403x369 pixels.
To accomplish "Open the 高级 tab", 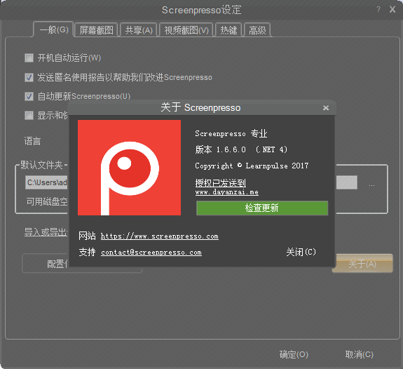I will 257,30.
